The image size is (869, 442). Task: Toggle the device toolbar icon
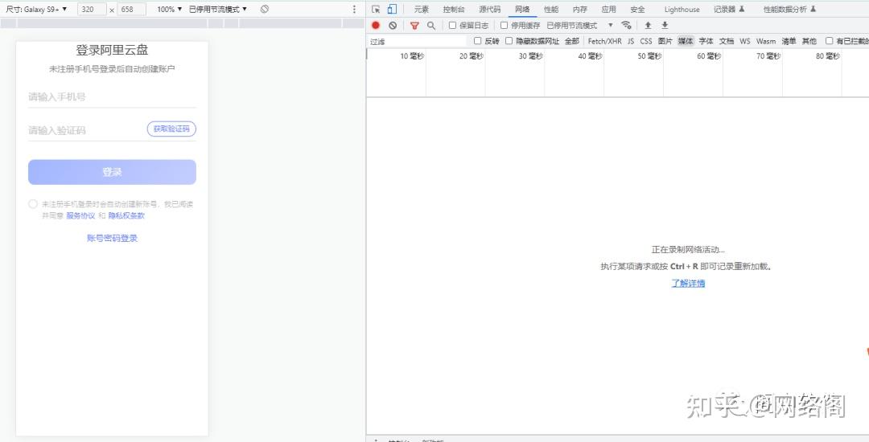click(x=392, y=10)
